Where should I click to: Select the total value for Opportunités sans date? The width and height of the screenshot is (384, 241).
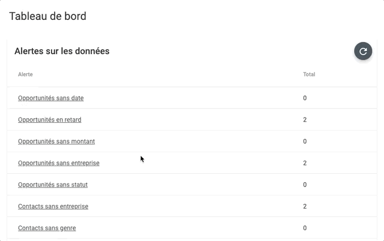click(305, 98)
